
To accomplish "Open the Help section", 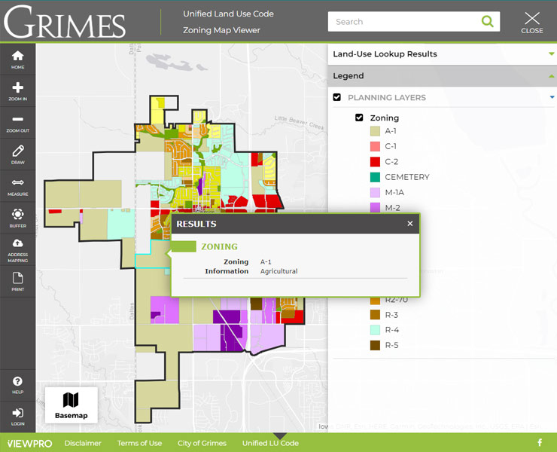I will click(x=18, y=385).
